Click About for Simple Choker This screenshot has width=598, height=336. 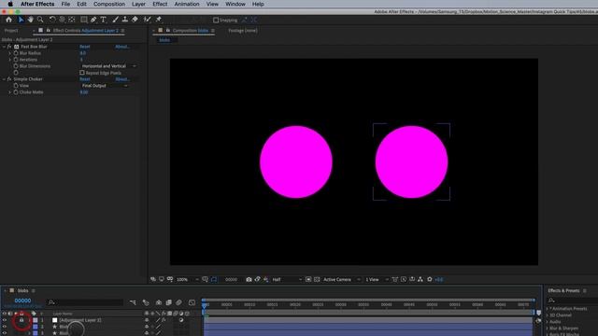[122, 79]
